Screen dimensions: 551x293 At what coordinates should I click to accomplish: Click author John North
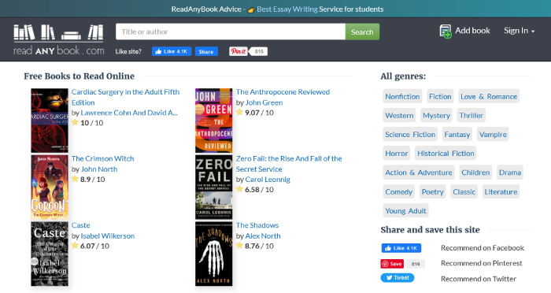[99, 169]
